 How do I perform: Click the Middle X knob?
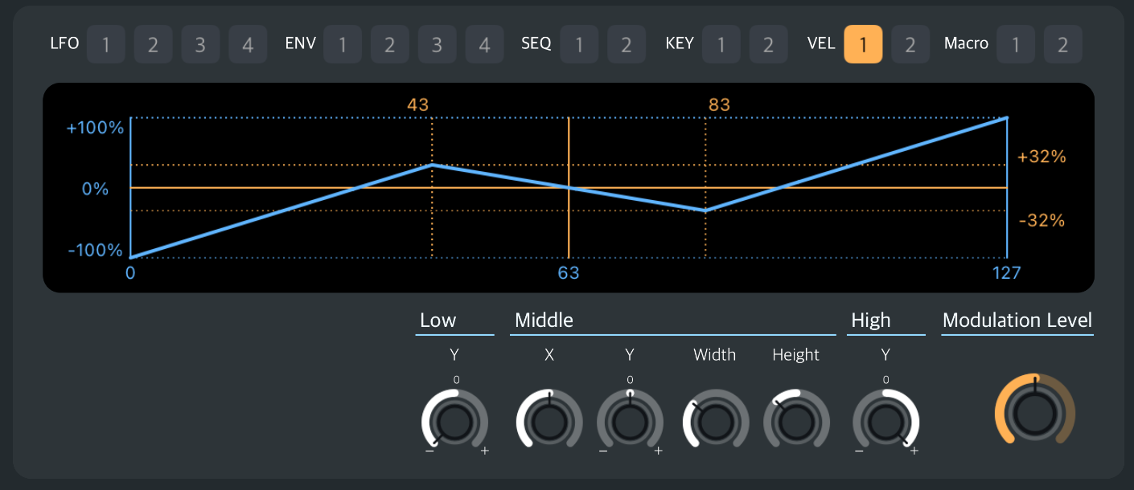pyautogui.click(x=549, y=419)
